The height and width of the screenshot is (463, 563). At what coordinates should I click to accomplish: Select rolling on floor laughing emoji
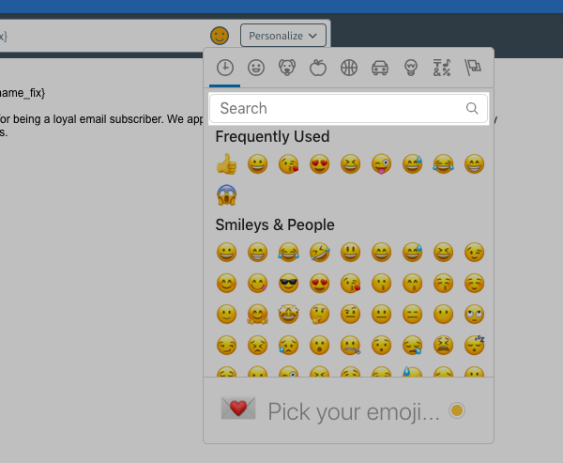coord(320,252)
